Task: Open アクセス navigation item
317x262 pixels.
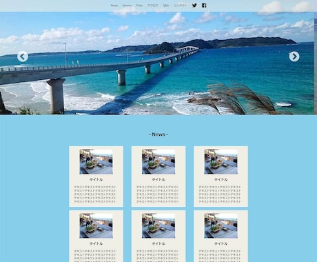Action: coord(153,6)
